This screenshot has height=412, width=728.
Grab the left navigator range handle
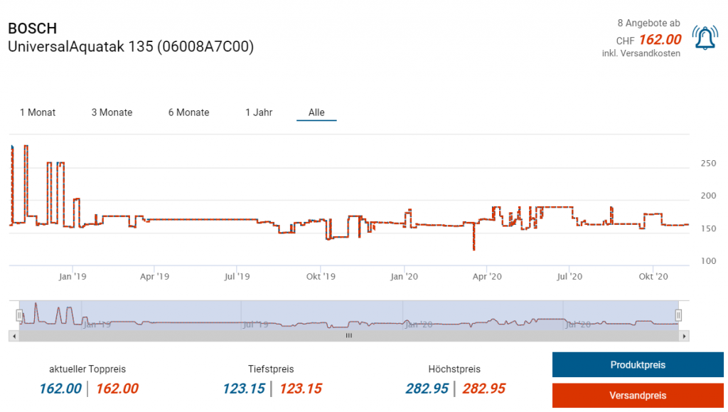tap(20, 315)
